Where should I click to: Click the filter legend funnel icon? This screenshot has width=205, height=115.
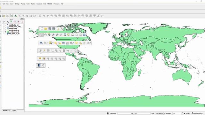(11, 21)
